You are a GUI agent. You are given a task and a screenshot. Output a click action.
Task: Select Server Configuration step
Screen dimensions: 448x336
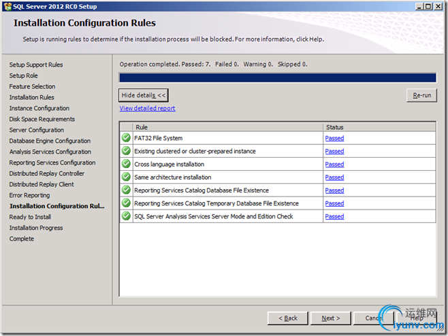click(37, 130)
